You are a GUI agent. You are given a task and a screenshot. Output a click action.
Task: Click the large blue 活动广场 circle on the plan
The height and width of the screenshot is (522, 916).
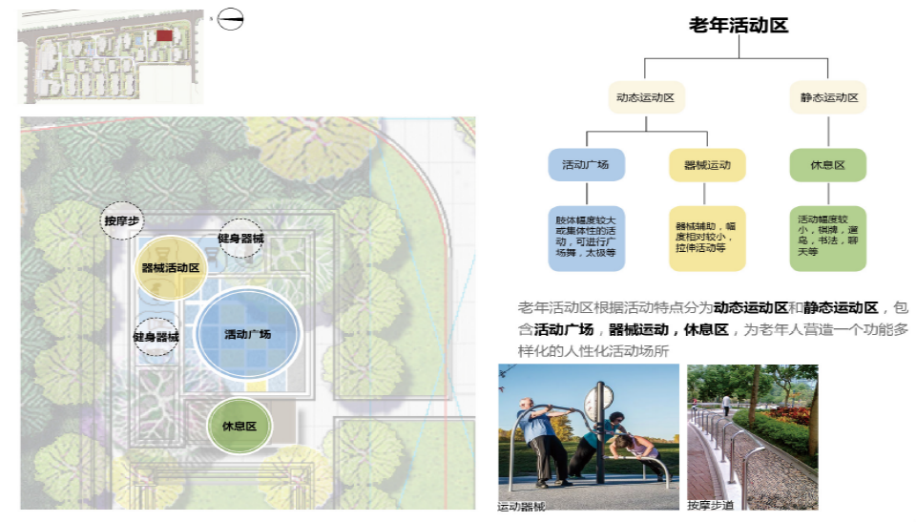(x=248, y=334)
